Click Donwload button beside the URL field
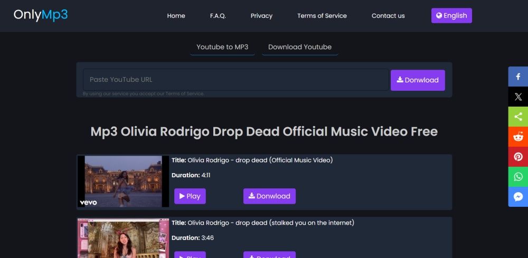Screen dimensions: 528x258 point(418,80)
